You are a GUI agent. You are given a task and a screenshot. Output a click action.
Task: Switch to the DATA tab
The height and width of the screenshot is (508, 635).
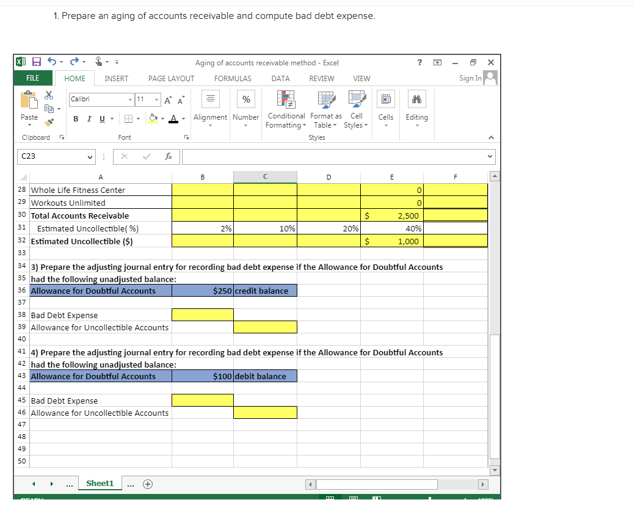tap(281, 79)
